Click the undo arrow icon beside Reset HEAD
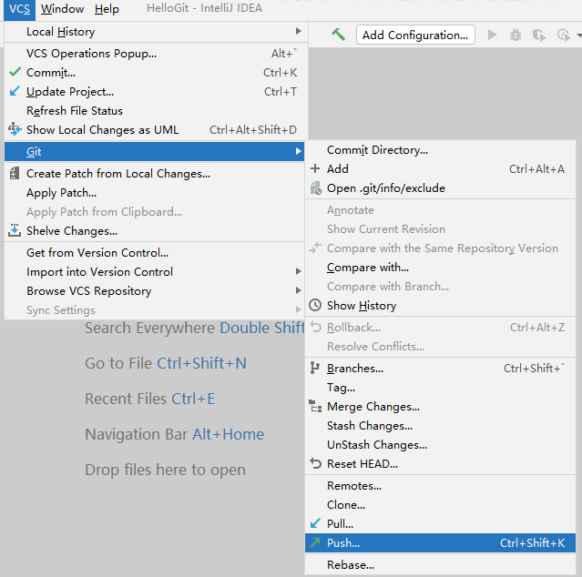Screen dimensions: 582x577 click(315, 463)
